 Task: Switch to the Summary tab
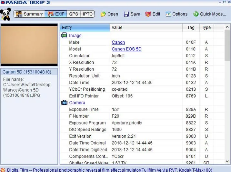coord(29,14)
